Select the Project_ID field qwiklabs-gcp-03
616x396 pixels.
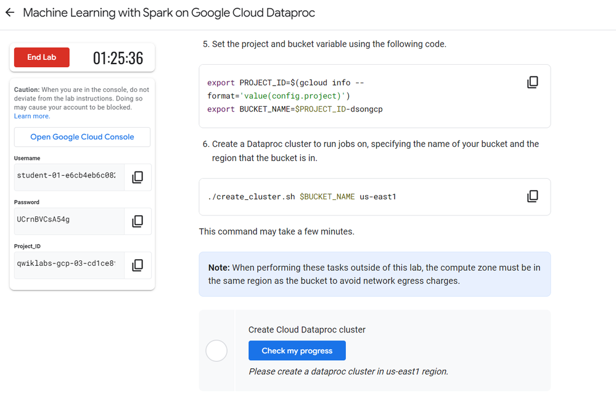pyautogui.click(x=69, y=265)
